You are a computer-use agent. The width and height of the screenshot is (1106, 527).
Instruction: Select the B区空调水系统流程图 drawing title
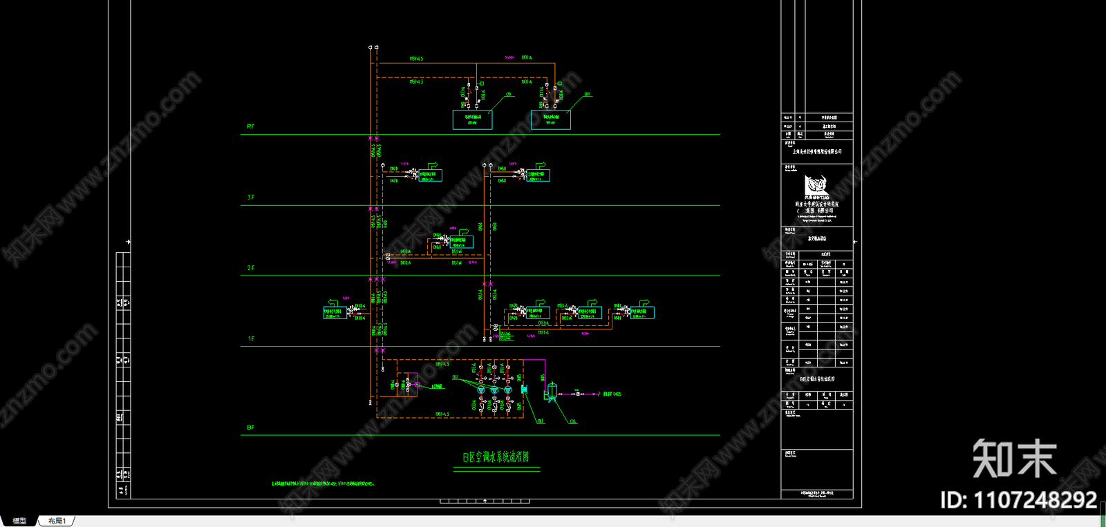[496, 457]
